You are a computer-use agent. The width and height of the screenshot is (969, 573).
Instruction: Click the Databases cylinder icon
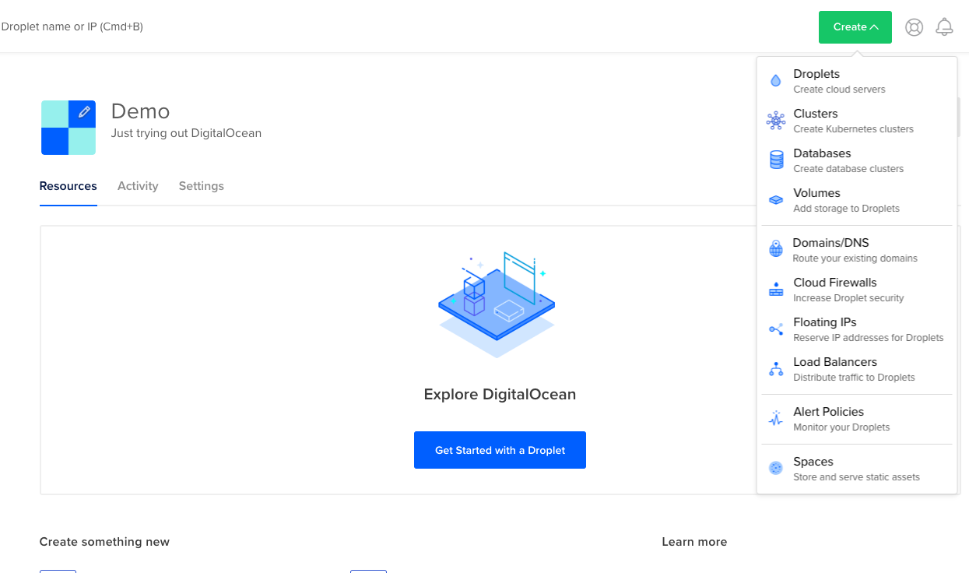pyautogui.click(x=776, y=160)
